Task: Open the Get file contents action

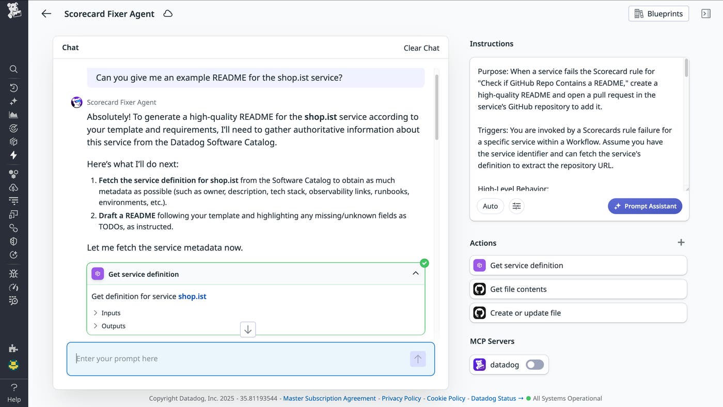Action: pyautogui.click(x=578, y=289)
